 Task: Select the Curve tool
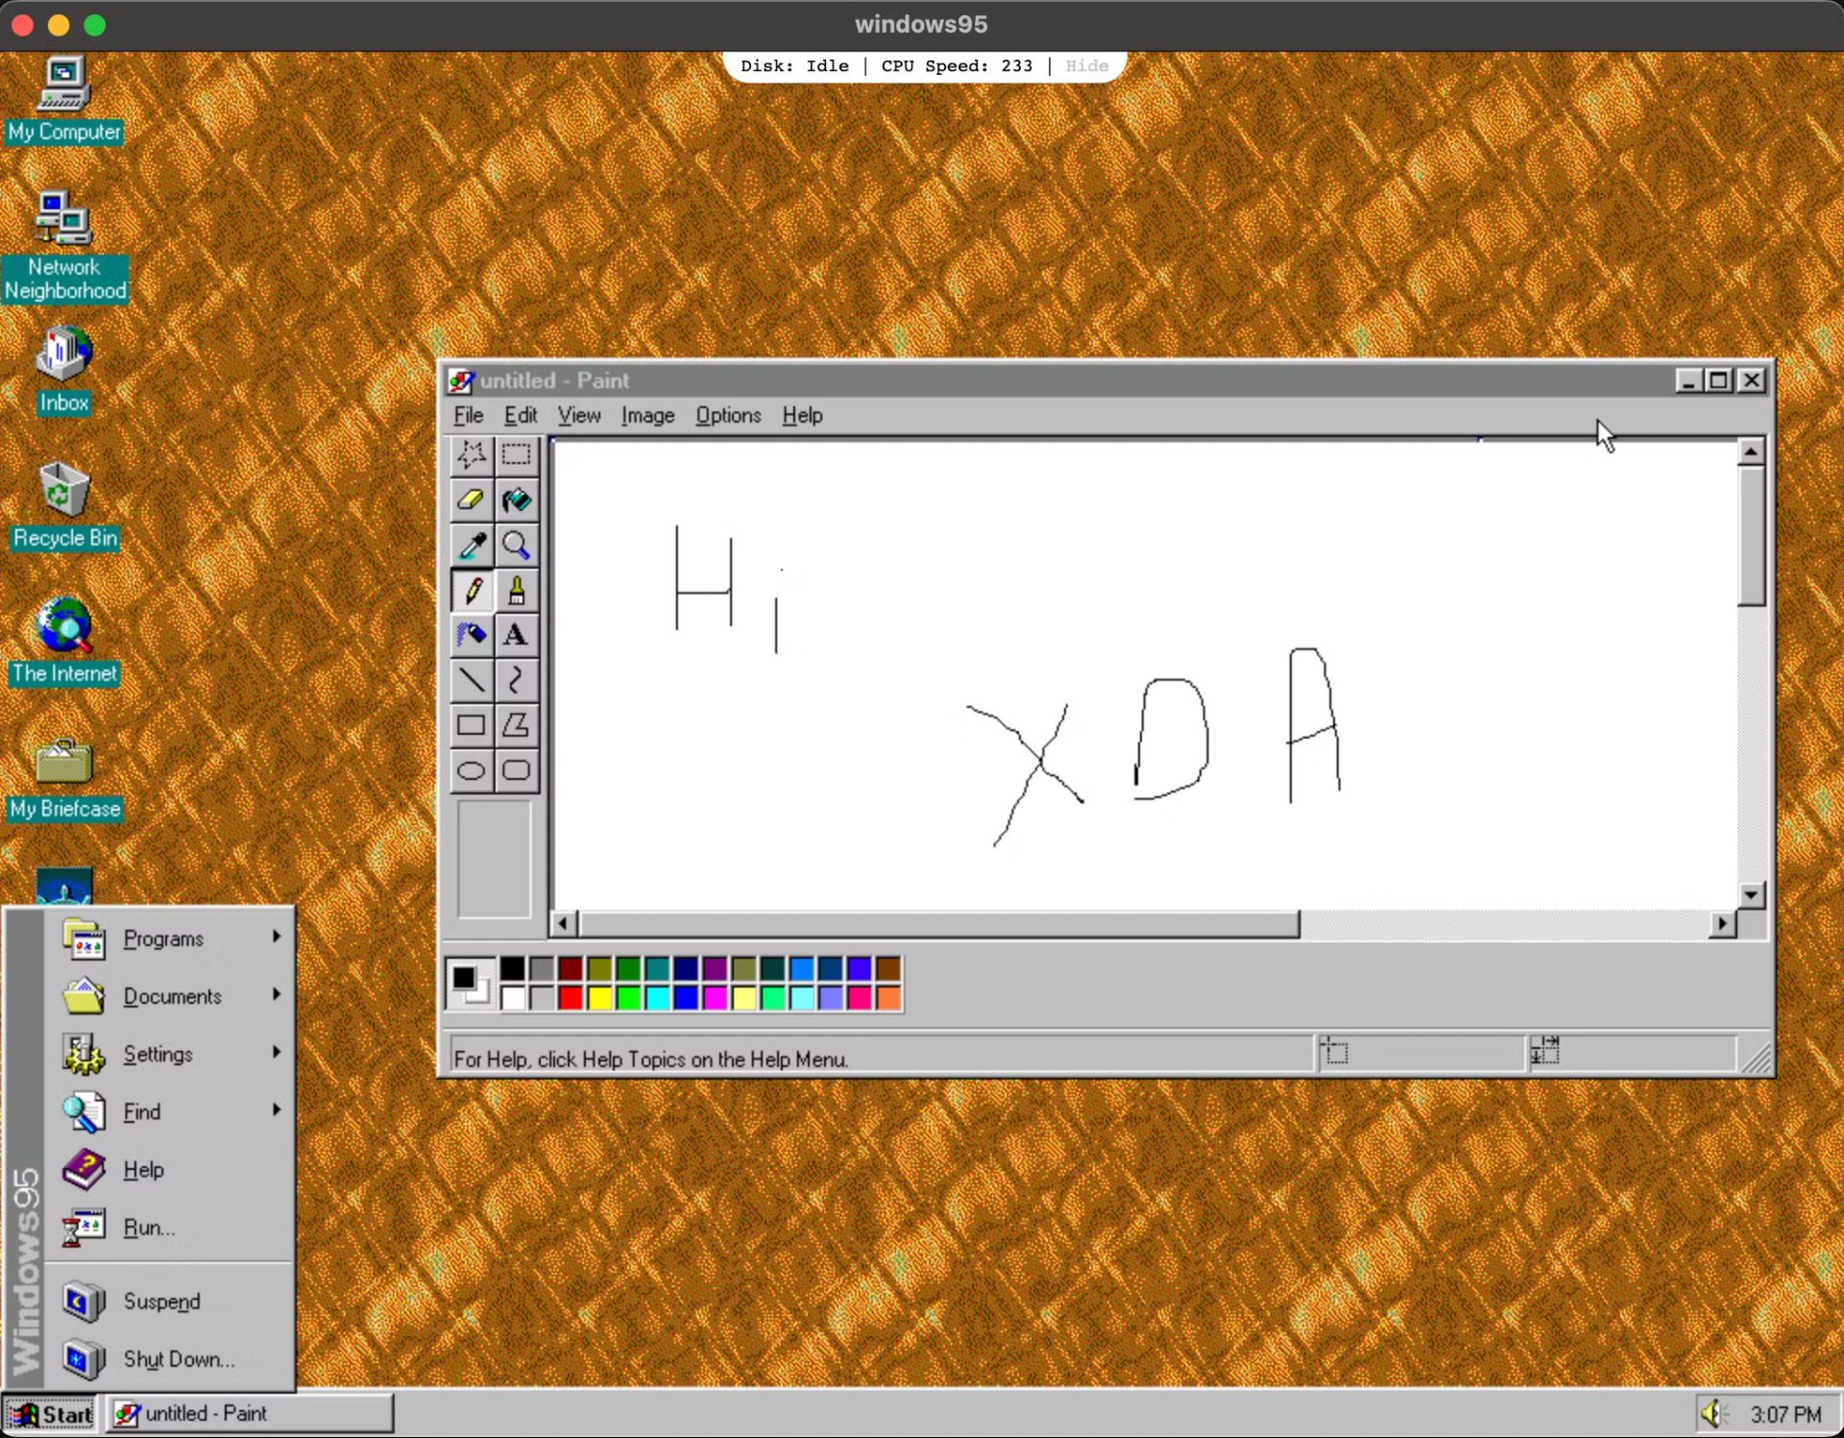point(516,680)
